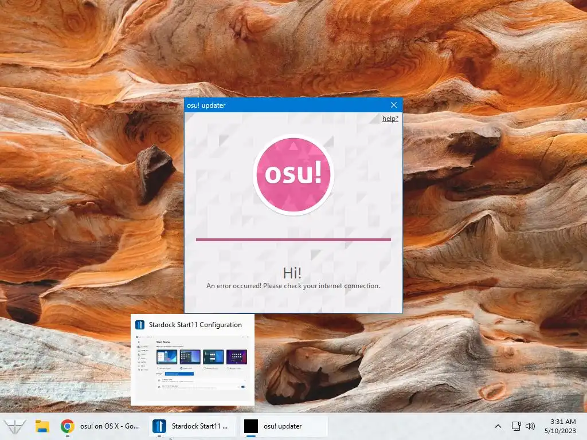
Task: Click the Stardock Start11 Configuration preview title
Action: click(195, 325)
